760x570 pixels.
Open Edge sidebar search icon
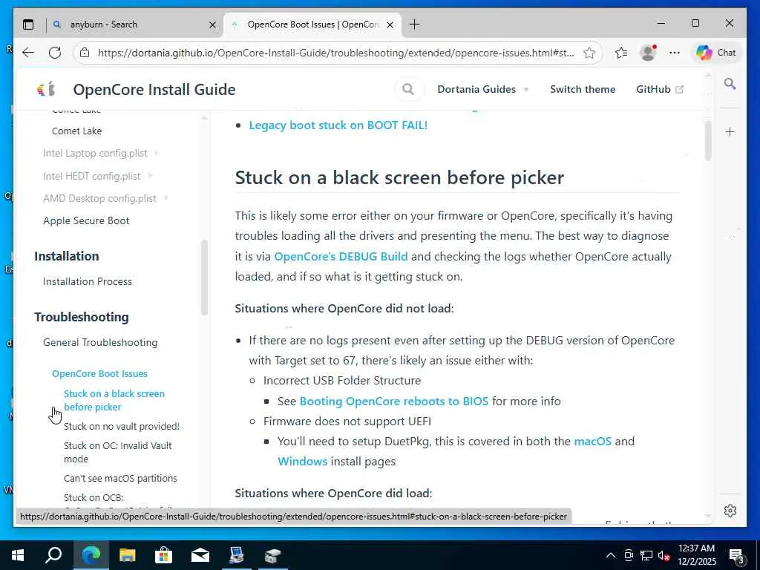(730, 84)
